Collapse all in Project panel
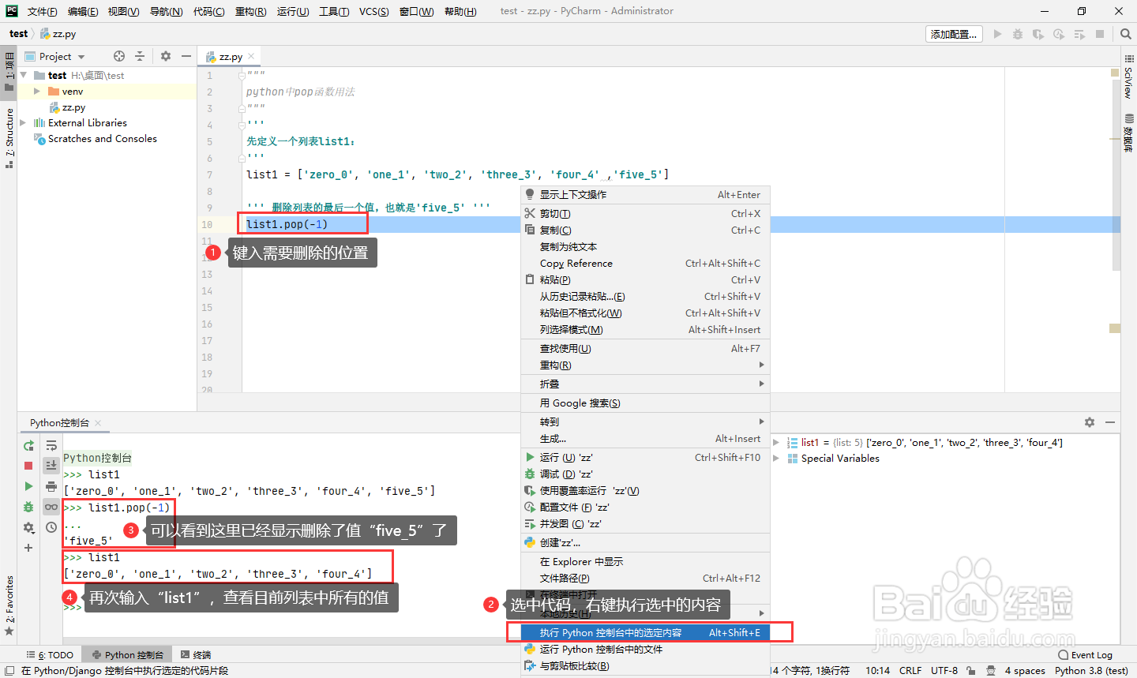This screenshot has height=678, width=1137. (140, 56)
